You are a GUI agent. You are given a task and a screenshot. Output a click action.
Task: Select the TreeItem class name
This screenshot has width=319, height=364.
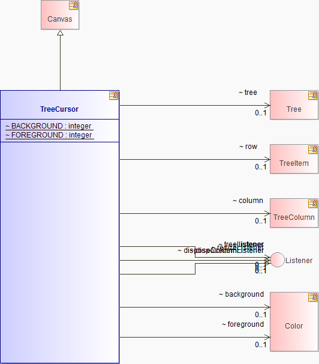point(294,163)
